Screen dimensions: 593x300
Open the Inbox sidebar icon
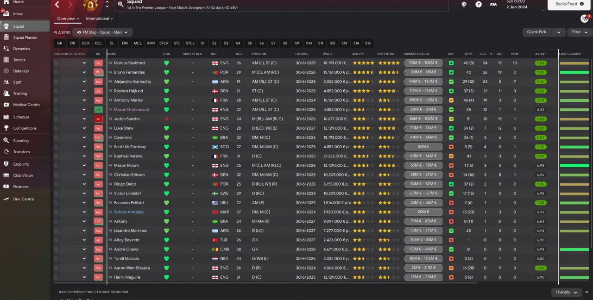point(6,13)
